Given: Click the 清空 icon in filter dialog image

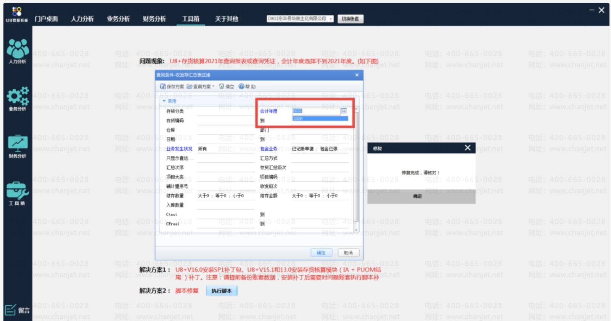Looking at the screenshot, I should (227, 87).
